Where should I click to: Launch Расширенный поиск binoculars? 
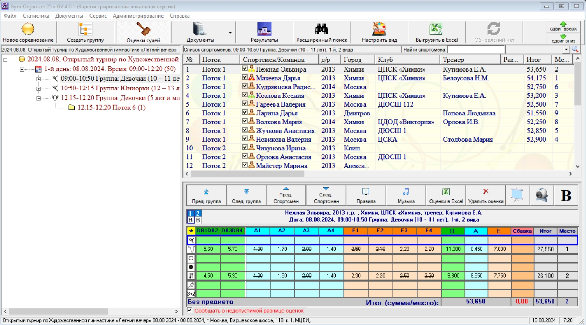[x=321, y=29]
